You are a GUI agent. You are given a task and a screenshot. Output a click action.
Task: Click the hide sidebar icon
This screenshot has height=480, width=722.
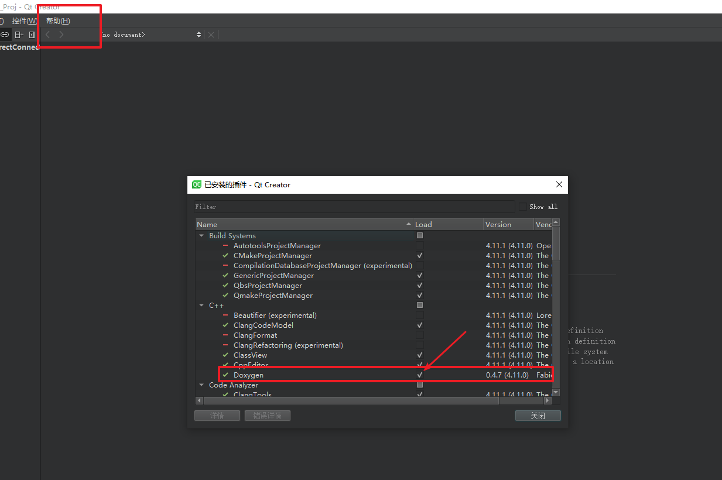point(32,35)
